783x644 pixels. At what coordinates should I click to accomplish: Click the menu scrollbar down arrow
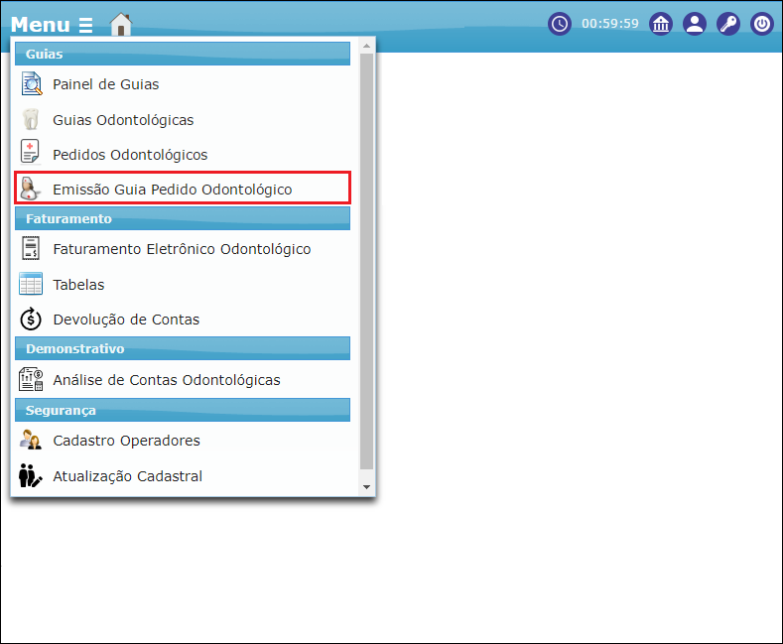click(x=366, y=487)
